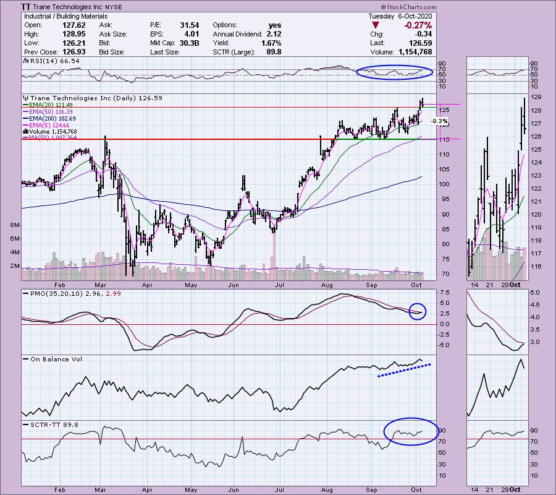
Task: Click the RSI(14) 66.54 indicator label
Action: pyautogui.click(x=54, y=61)
